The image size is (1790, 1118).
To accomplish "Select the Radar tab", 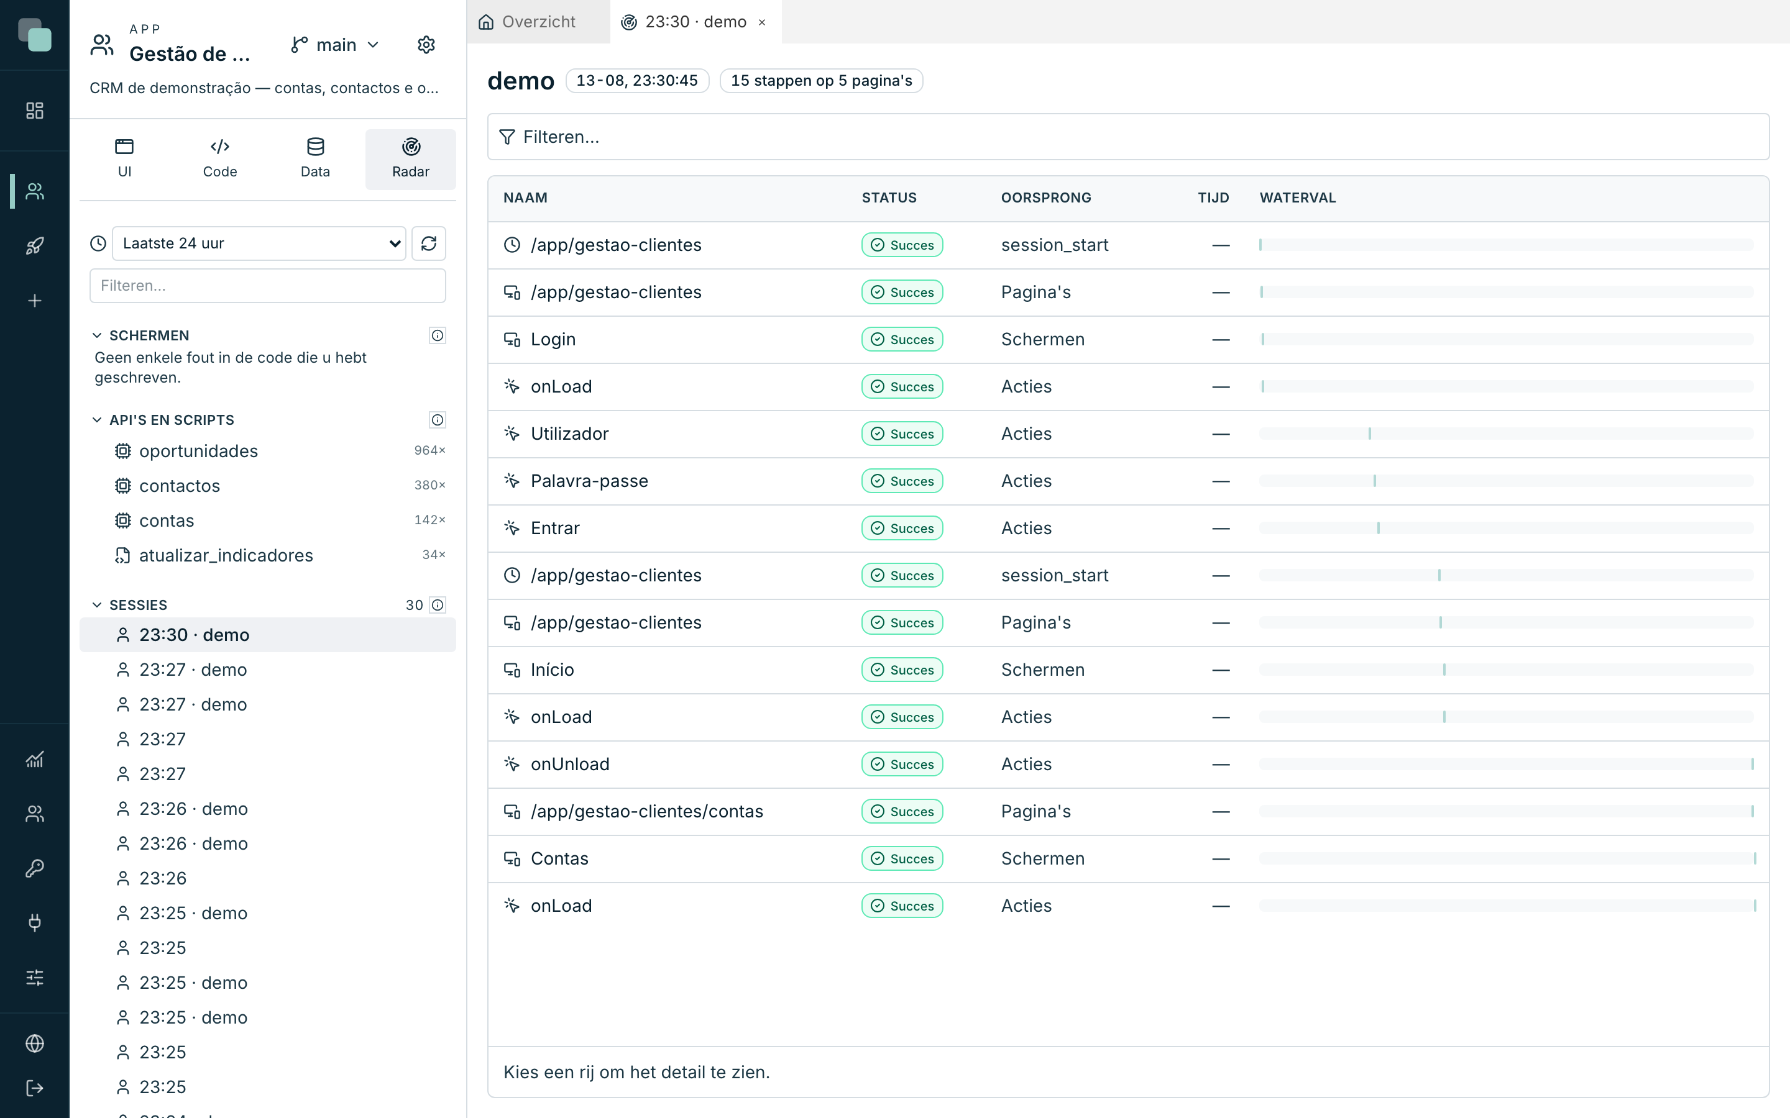I will click(410, 159).
